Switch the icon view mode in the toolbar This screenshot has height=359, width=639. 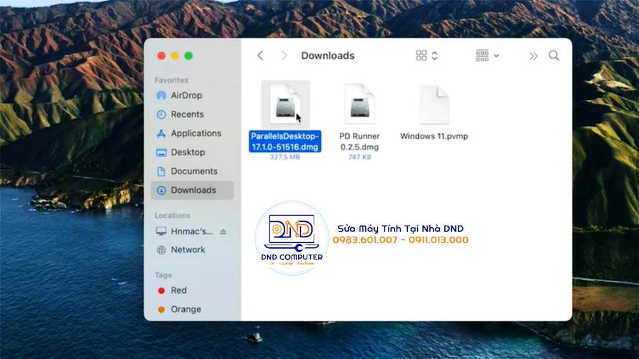point(426,55)
